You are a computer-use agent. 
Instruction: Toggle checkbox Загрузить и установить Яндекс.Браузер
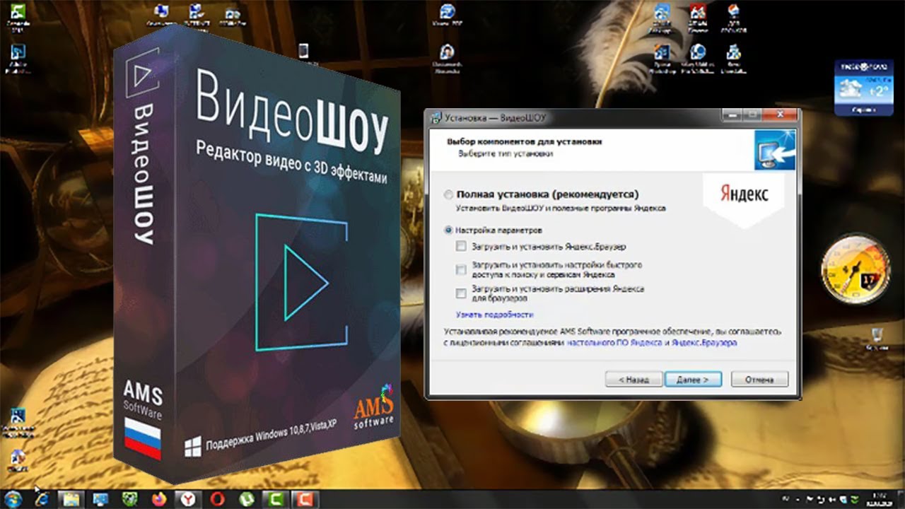click(461, 247)
